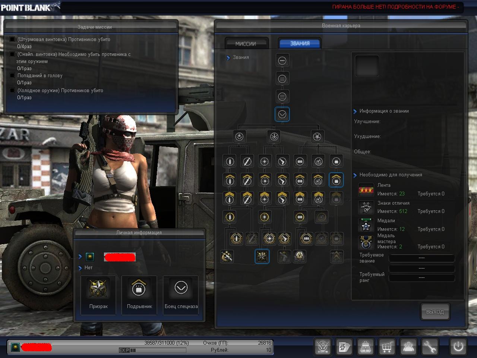Screen dimensions: 477x358
Task: Open the PB mission cards icon
Action: point(344,347)
